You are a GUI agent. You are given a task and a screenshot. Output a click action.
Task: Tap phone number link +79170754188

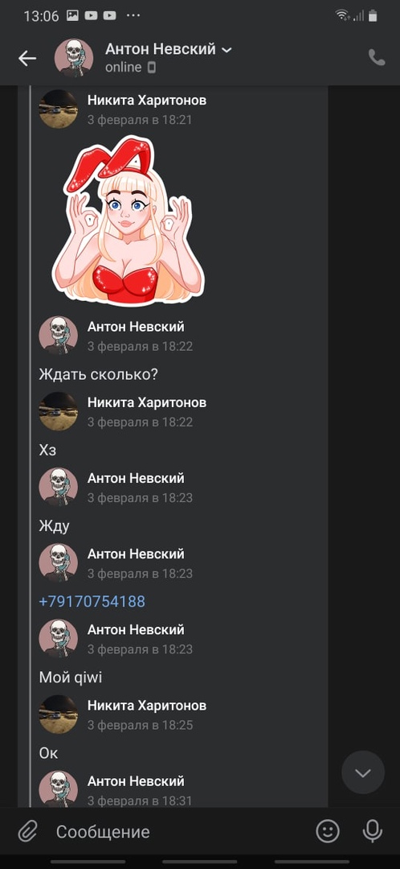(92, 601)
